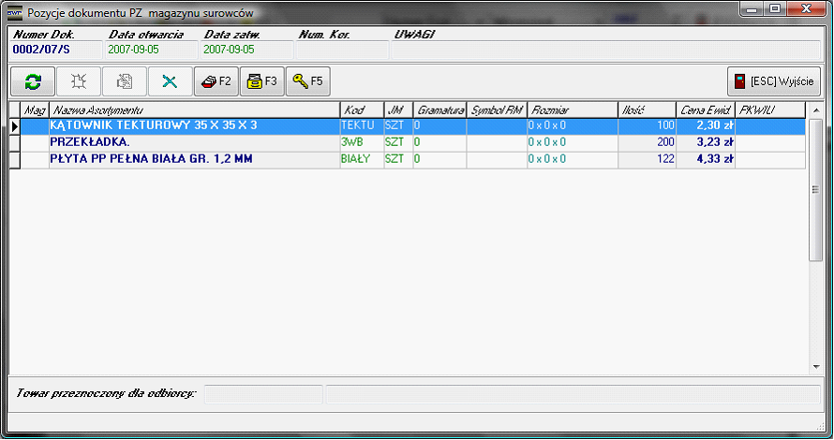Click the scrollbar up arrow in table
This screenshot has width=834, height=440.
(815, 110)
